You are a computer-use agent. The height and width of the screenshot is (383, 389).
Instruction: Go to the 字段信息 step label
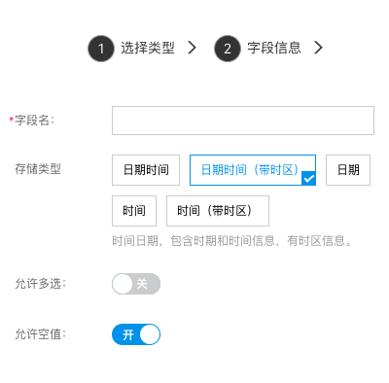[274, 48]
